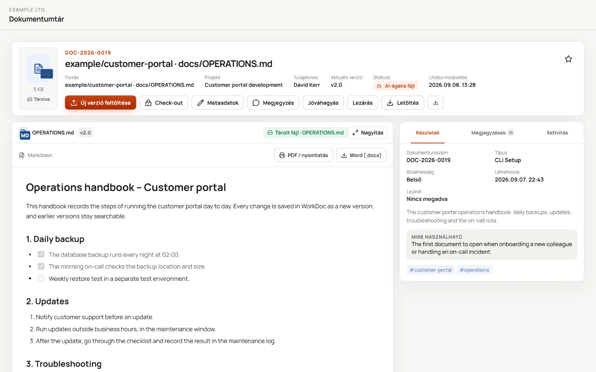Screen dimensions: 596x372
Task: Open the Aktivitás tab
Action: pyautogui.click(x=557, y=133)
